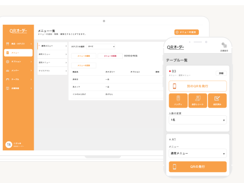Click the QRオーダー logo on the phone screen

point(175,47)
